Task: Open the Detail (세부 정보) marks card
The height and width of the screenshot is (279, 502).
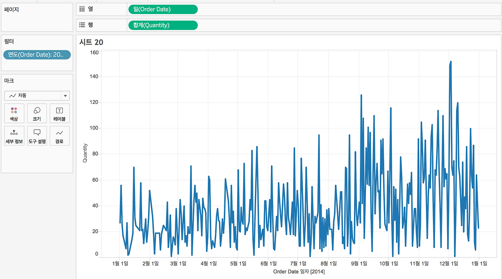Action: tap(14, 136)
